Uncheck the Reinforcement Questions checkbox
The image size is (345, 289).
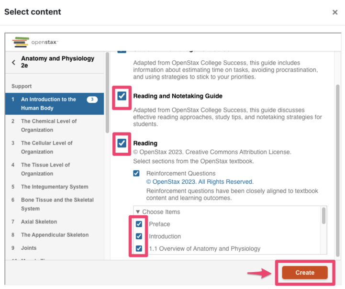pos(136,173)
